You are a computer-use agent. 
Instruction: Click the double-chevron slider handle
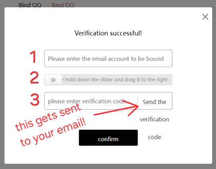click(x=53, y=79)
